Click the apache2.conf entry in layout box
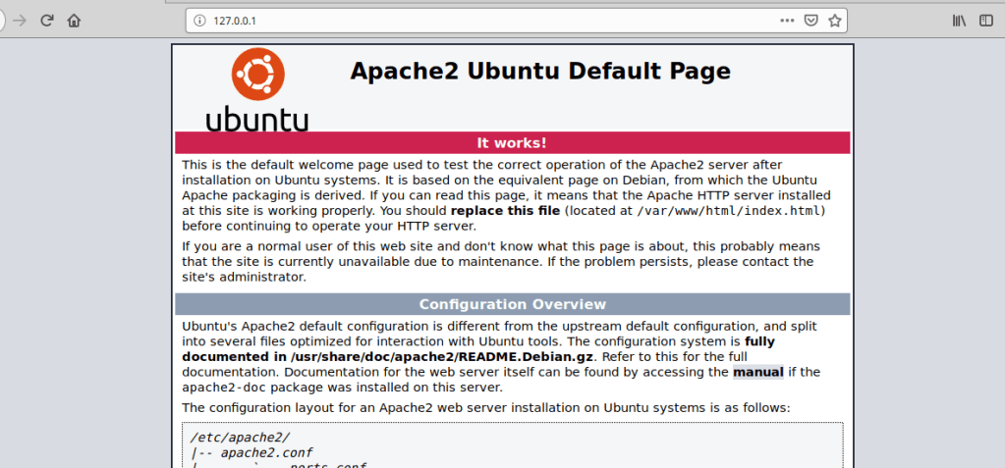The height and width of the screenshot is (468, 1005). tap(259, 453)
